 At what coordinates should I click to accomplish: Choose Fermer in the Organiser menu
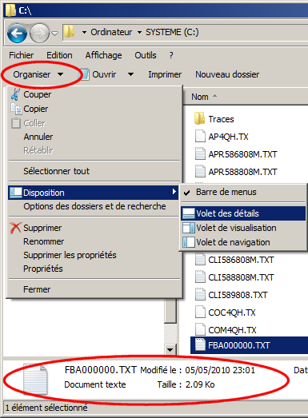(x=37, y=289)
